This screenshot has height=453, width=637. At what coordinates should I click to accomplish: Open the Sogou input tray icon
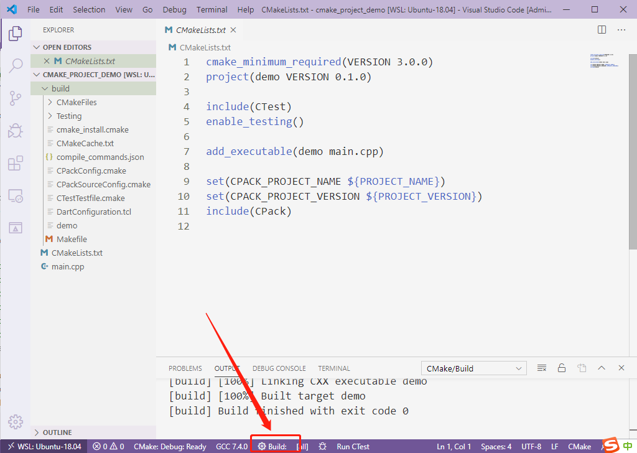610,446
